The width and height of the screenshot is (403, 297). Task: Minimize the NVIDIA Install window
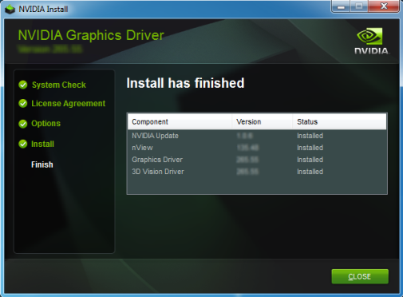pos(341,6)
